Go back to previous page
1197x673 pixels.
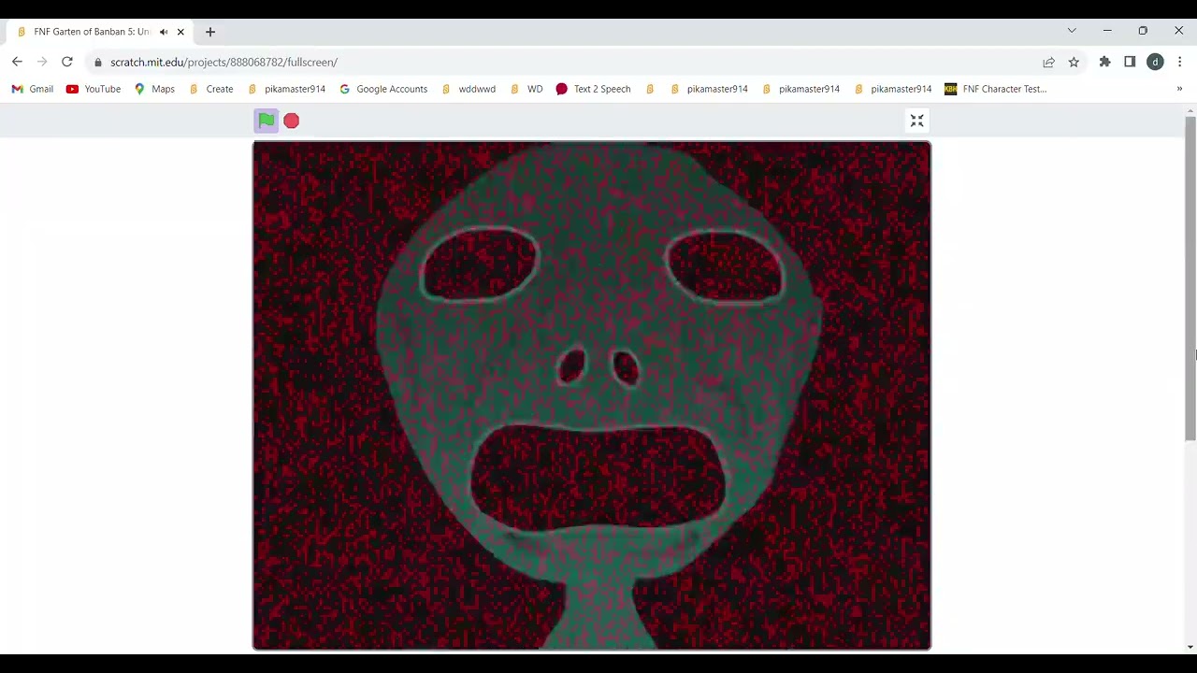(17, 62)
